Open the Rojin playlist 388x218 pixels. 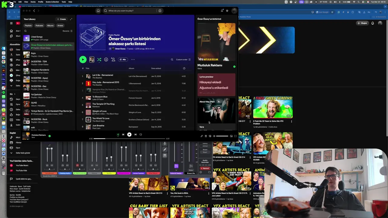(x=48, y=54)
